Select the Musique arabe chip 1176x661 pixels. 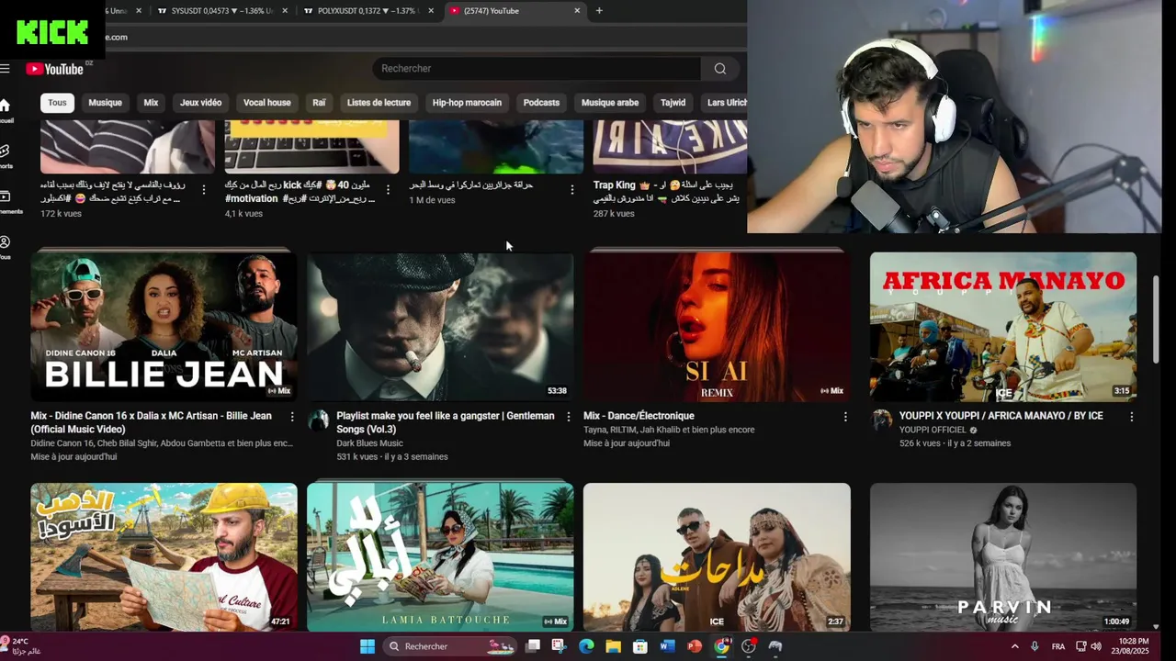pyautogui.click(x=610, y=103)
